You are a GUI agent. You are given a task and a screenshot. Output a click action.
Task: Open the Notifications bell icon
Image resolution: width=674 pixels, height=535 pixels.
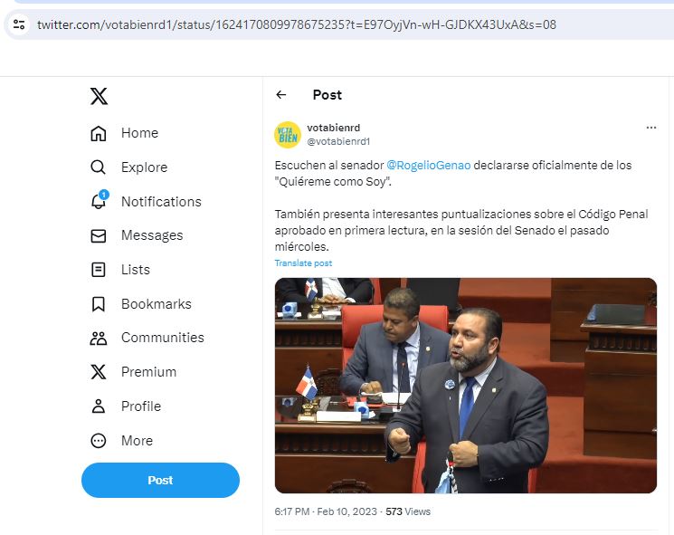pyautogui.click(x=100, y=200)
